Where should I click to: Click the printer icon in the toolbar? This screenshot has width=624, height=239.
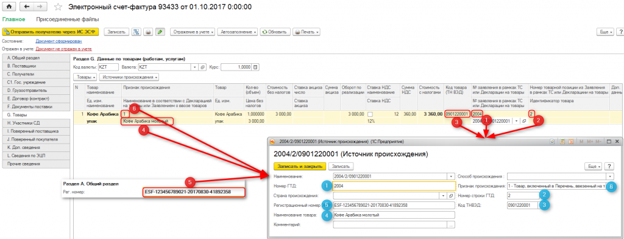[148, 32]
